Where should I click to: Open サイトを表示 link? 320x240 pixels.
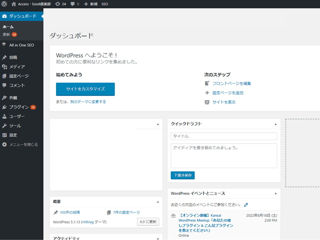tap(224, 102)
